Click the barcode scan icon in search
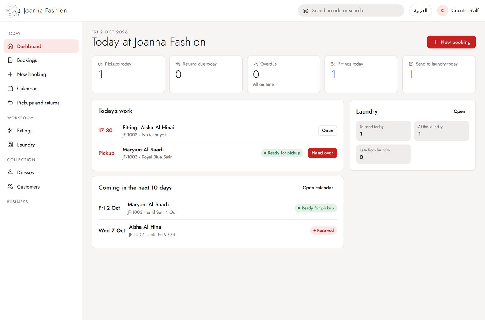Screen dimensions: 485x320 (306, 11)
